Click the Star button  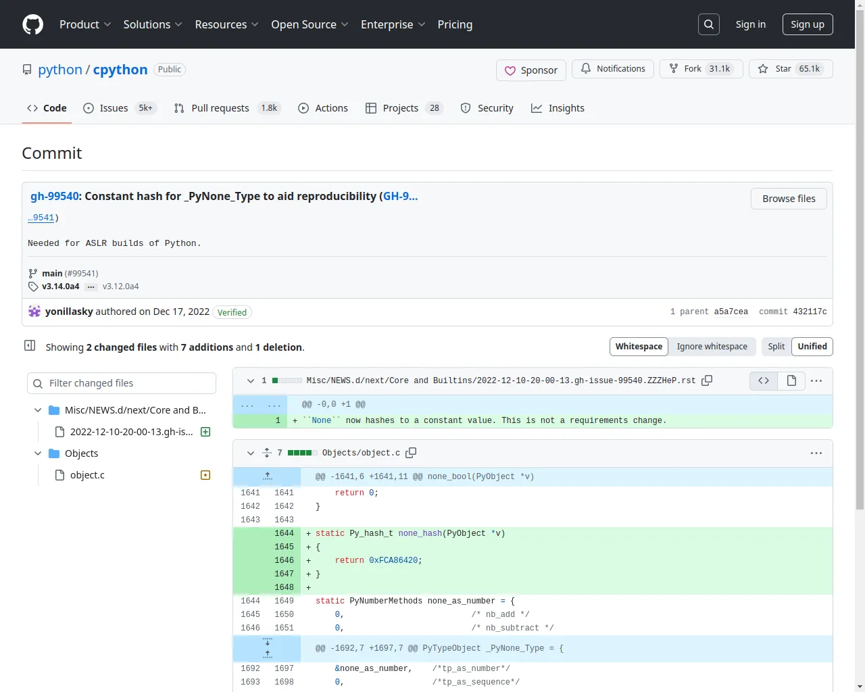791,69
